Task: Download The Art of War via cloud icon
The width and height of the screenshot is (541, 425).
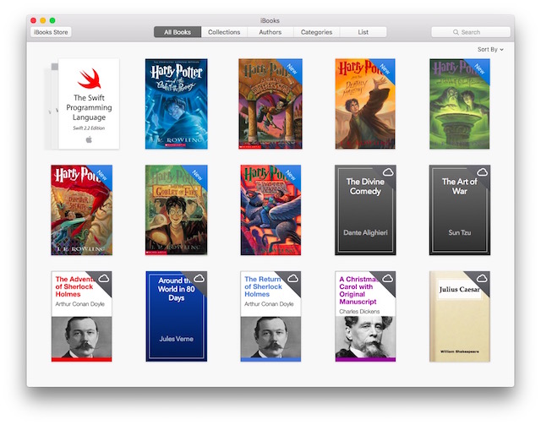Action: (483, 172)
